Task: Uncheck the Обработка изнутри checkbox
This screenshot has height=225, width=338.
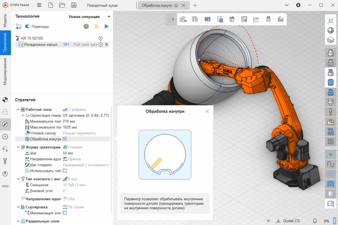Action: click(x=65, y=139)
